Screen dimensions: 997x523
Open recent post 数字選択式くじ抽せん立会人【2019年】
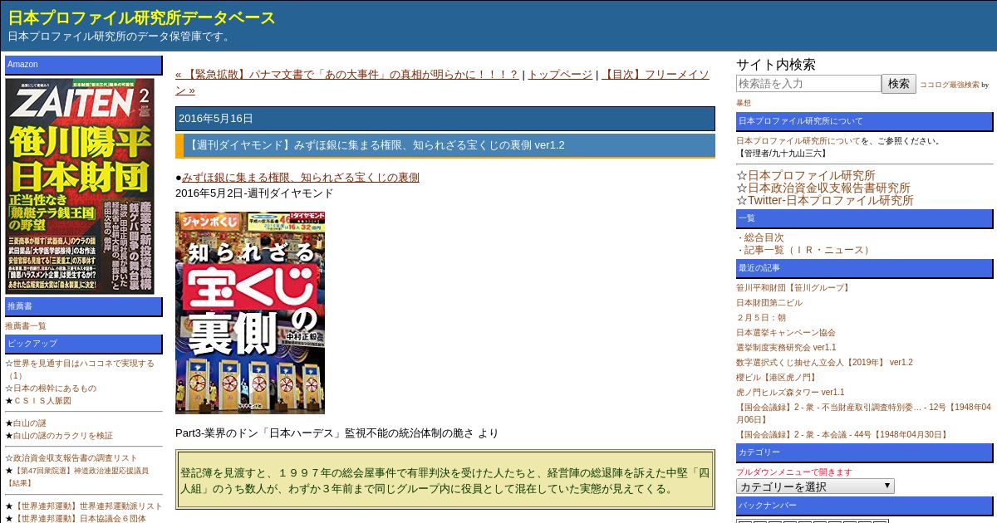pos(824,362)
